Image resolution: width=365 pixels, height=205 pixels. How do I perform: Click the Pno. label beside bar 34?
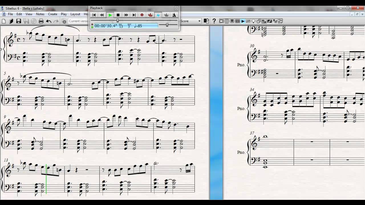pos(241,108)
